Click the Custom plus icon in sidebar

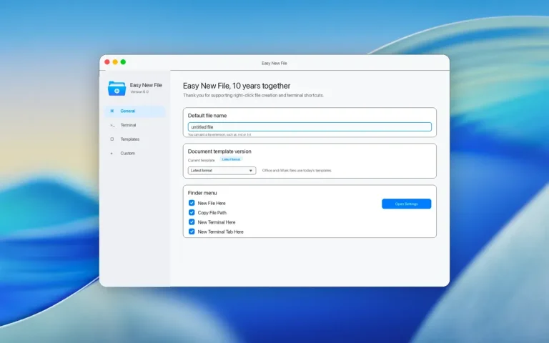click(112, 154)
